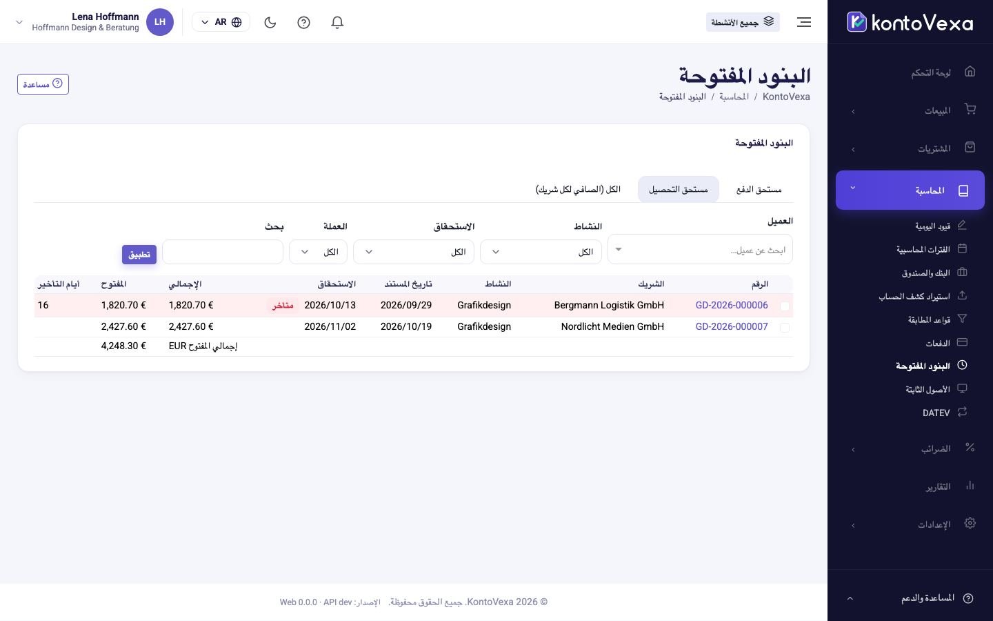Expand المبيعات sales menu

(910, 110)
